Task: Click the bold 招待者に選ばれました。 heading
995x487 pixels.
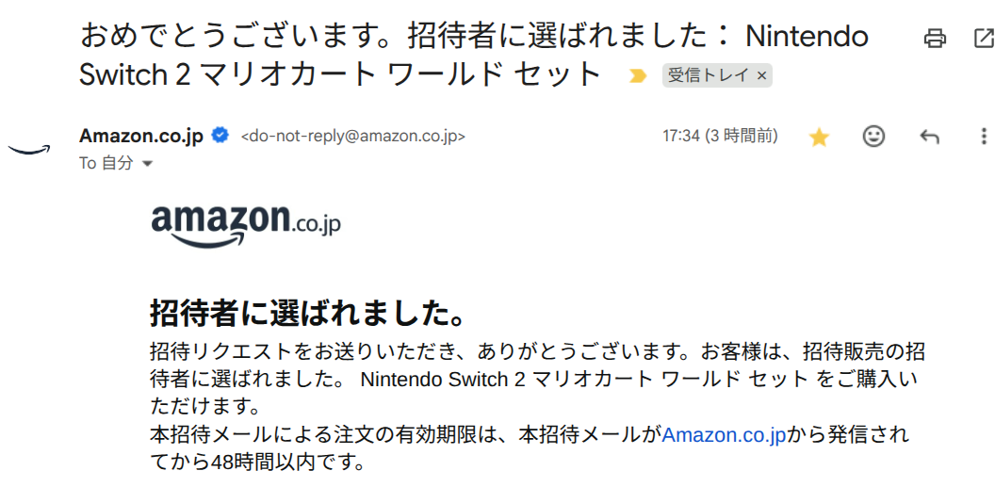Action: click(307, 314)
